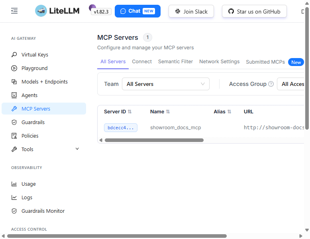Screen dimensions: 310x239
Task: Expand the Tools submenu chevron
Action: (77, 149)
